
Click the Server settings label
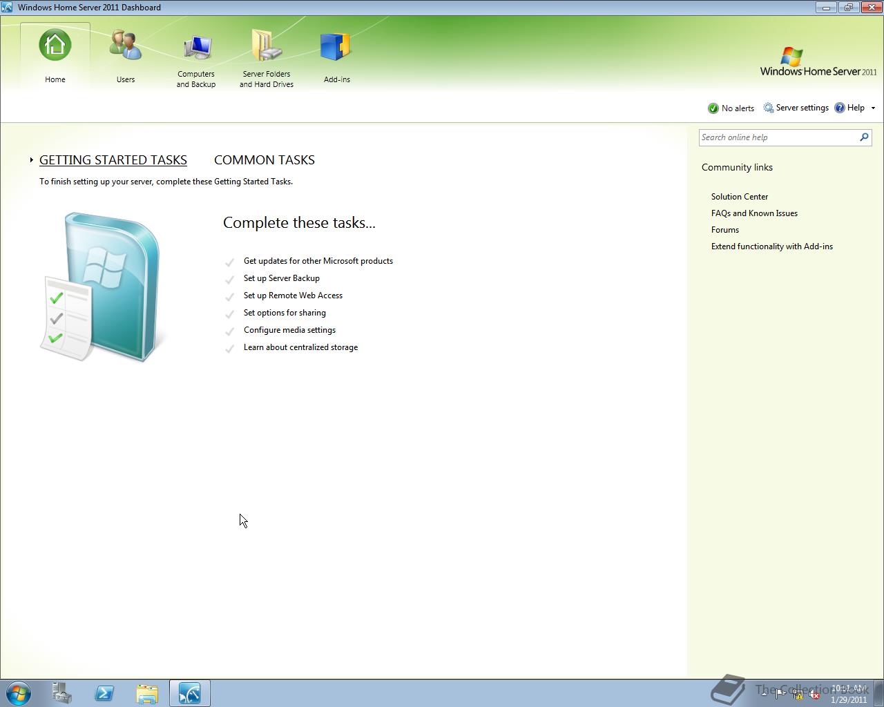(x=802, y=108)
